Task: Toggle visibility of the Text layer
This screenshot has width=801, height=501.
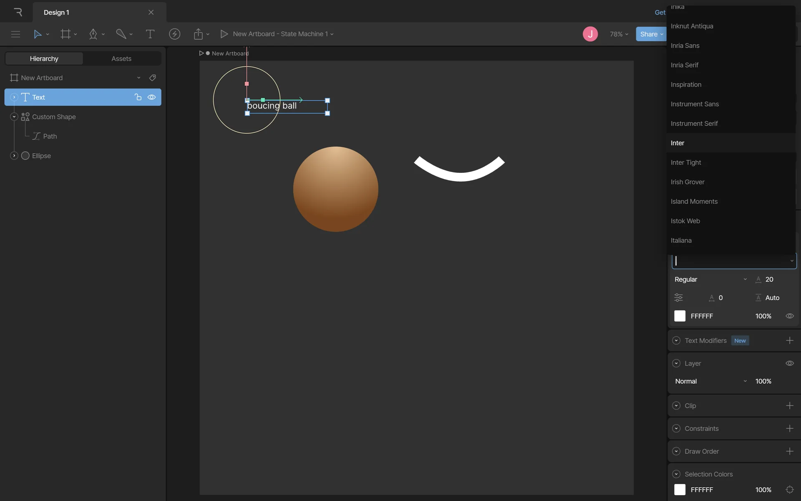Action: (152, 97)
